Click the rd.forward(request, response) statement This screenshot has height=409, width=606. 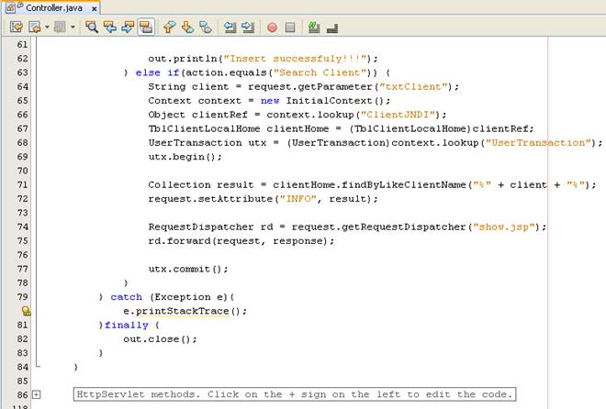pos(241,241)
